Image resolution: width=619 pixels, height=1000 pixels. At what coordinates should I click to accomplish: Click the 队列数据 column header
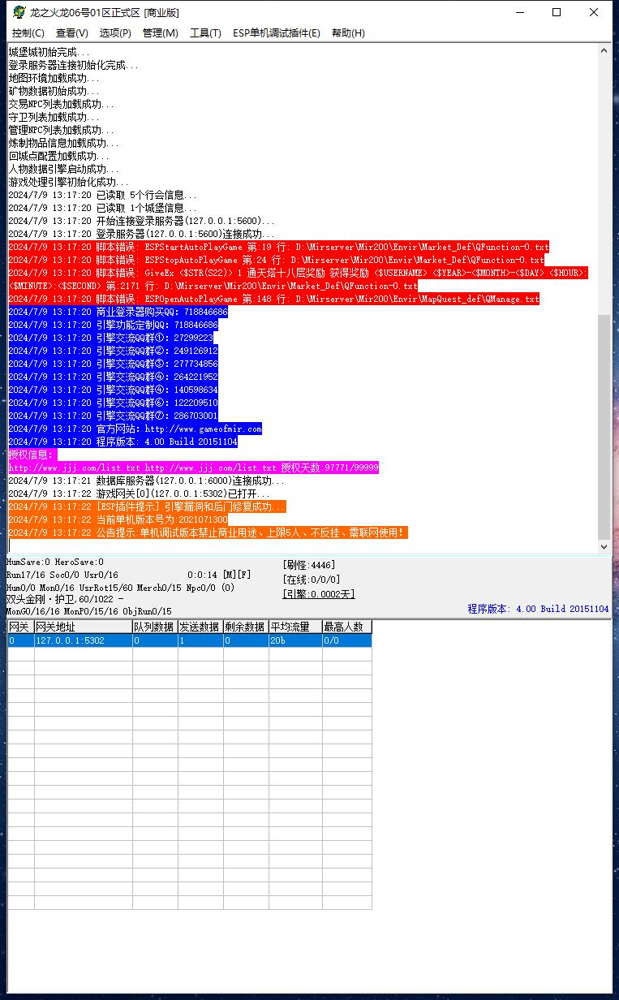click(x=154, y=627)
